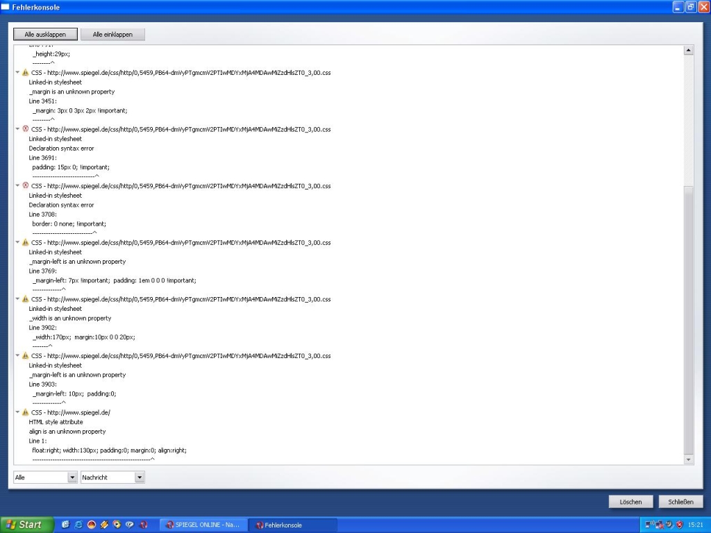Click 'Alle einklappen' to collapse all
Screen dimensions: 711x533
(x=112, y=35)
